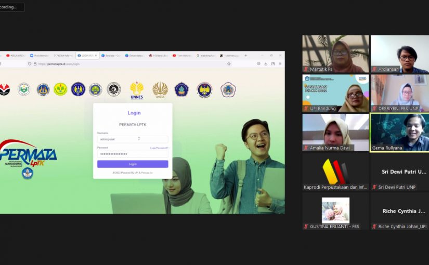Select Gema Rullyana's video thumbnail

pos(400,132)
